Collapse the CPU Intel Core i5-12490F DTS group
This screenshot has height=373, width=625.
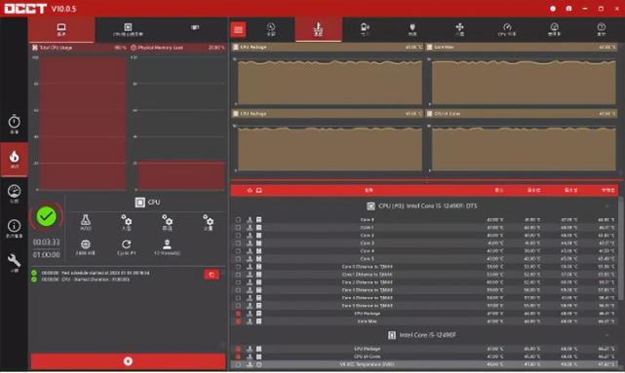(x=607, y=206)
